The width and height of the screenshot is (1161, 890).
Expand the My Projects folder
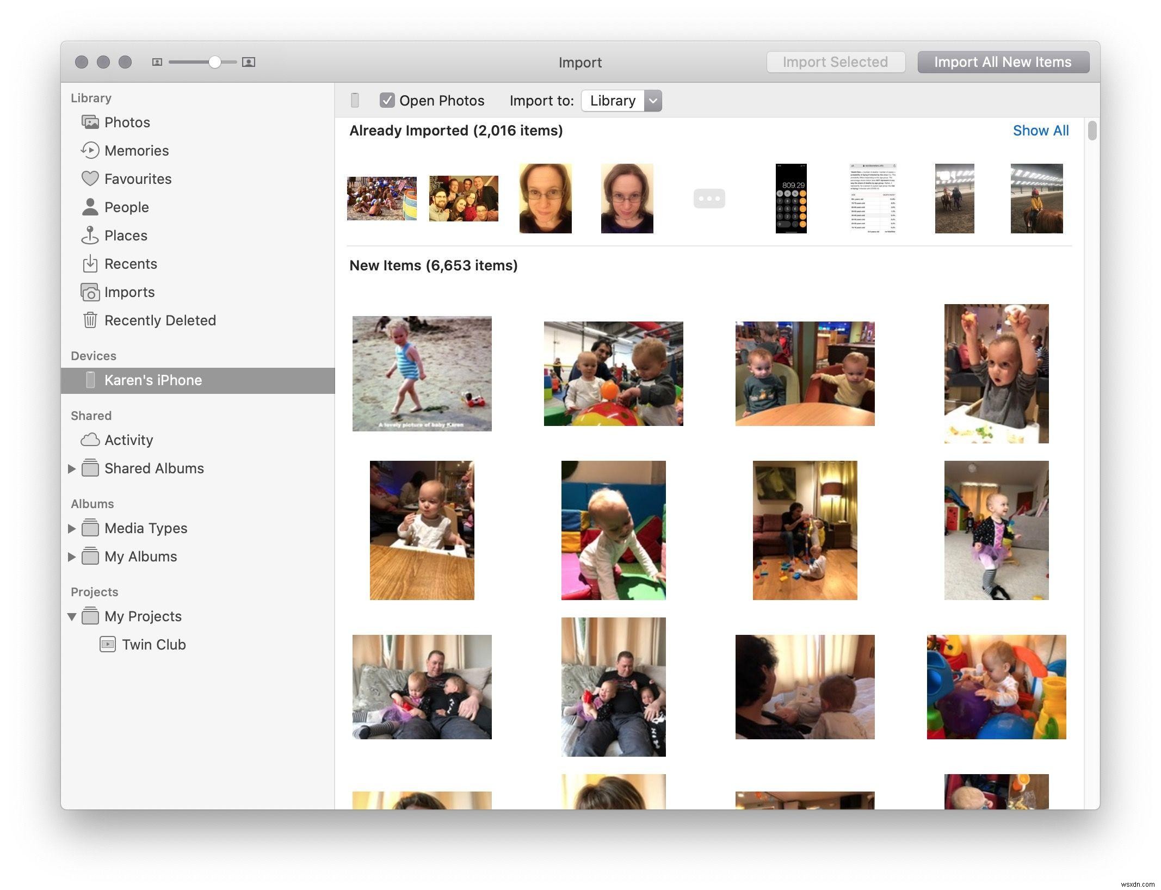click(72, 615)
